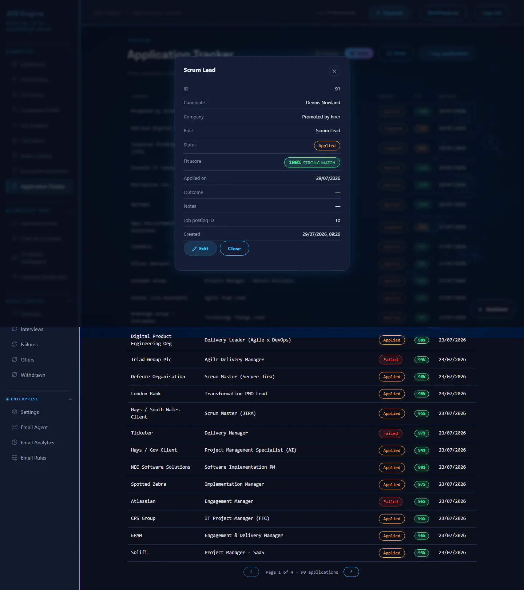
Task: Click the Applied badge on Solifi row
Action: pos(392,553)
